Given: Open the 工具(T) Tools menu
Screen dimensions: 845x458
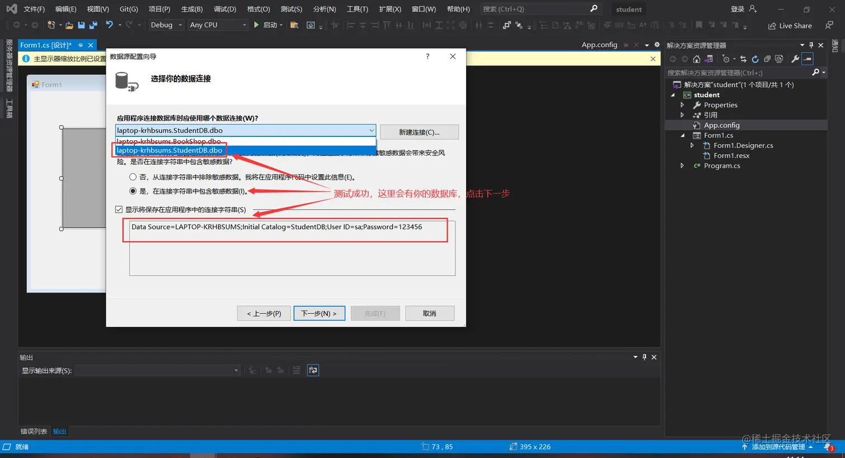Looking at the screenshot, I should pyautogui.click(x=357, y=9).
